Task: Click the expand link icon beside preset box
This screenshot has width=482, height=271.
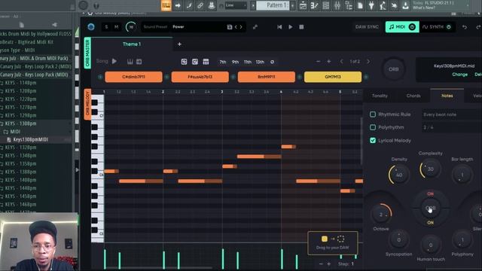Action: click(x=255, y=27)
